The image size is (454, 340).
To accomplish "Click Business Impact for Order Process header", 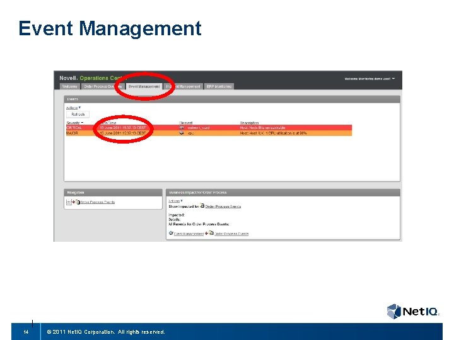I will click(x=283, y=193).
